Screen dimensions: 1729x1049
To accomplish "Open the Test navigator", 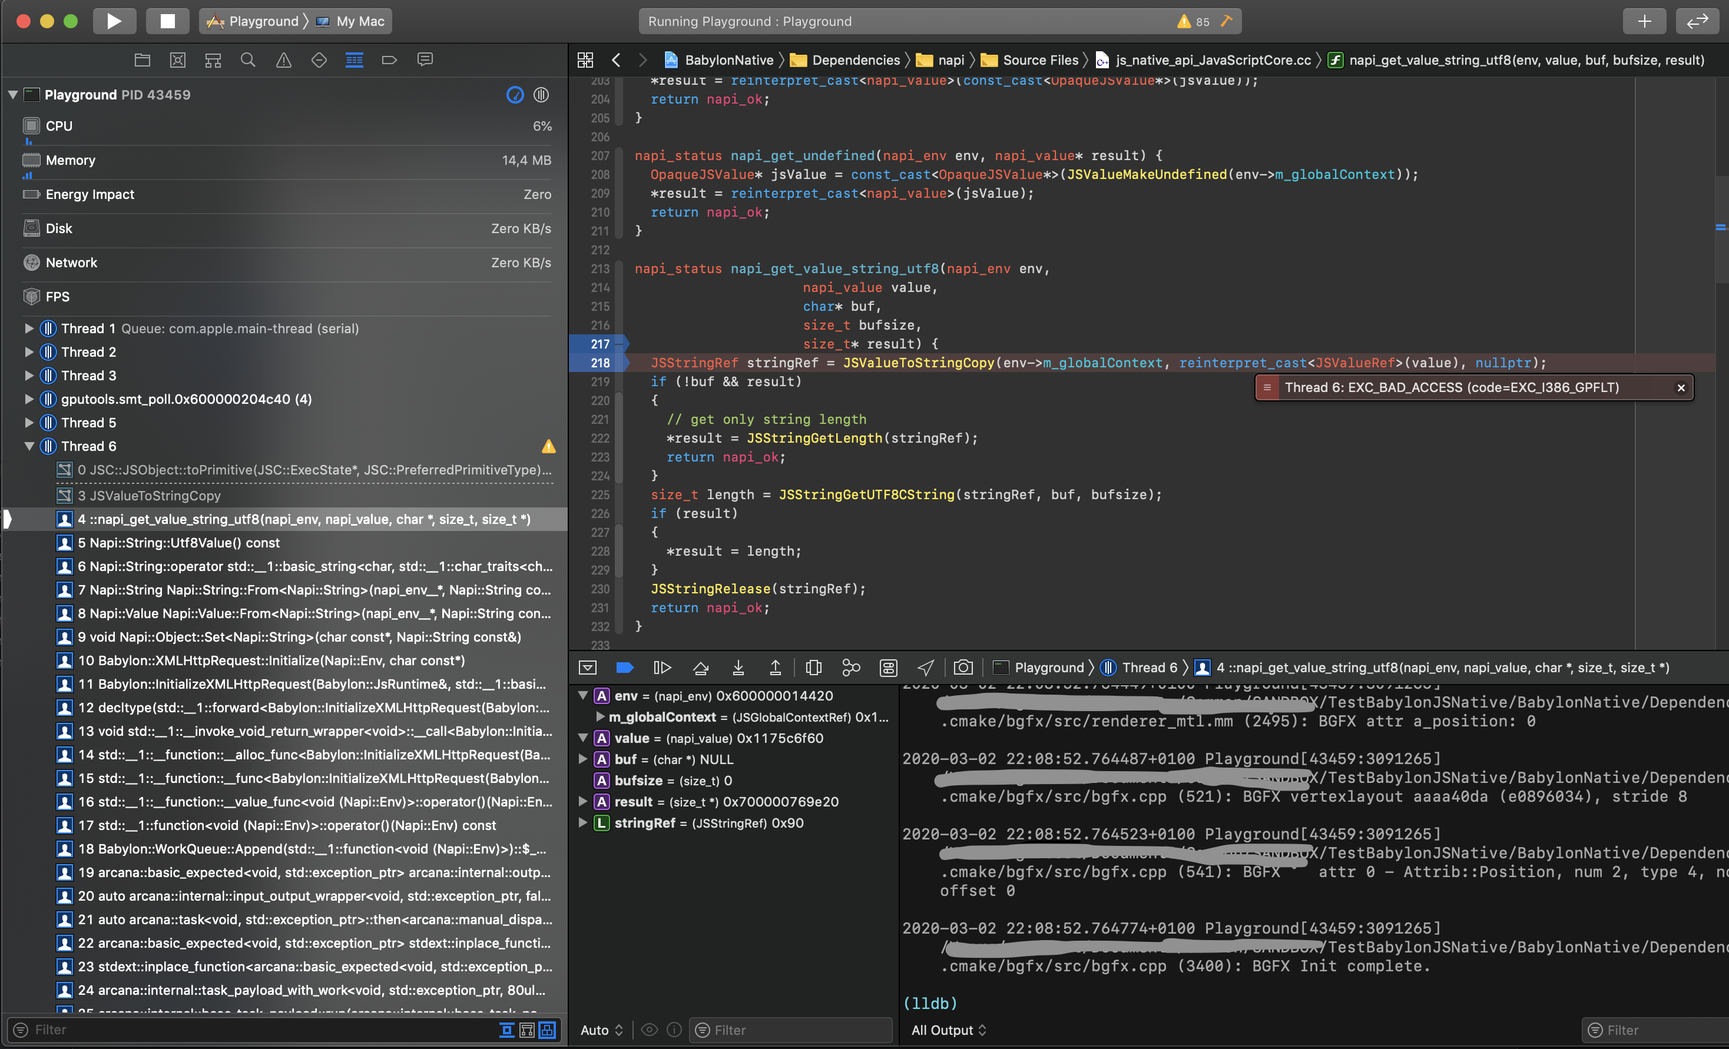I will click(319, 59).
